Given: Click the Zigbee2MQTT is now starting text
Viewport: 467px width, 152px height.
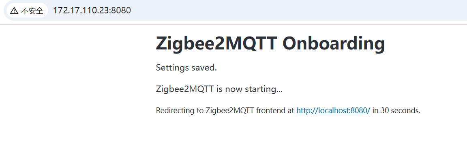Looking at the screenshot, I should (219, 89).
